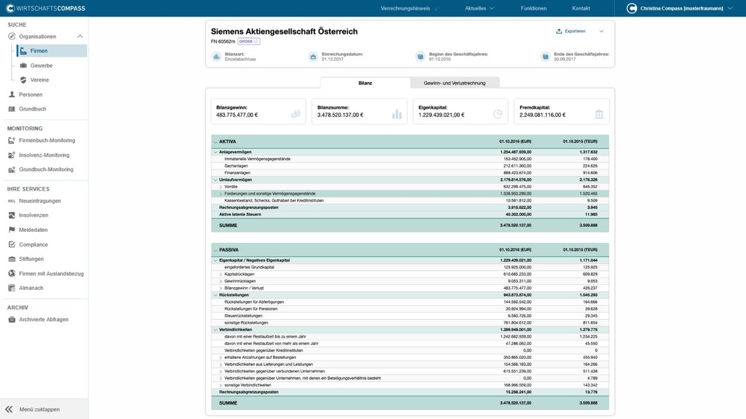Collapse the AKTIVA table section

coord(216,142)
